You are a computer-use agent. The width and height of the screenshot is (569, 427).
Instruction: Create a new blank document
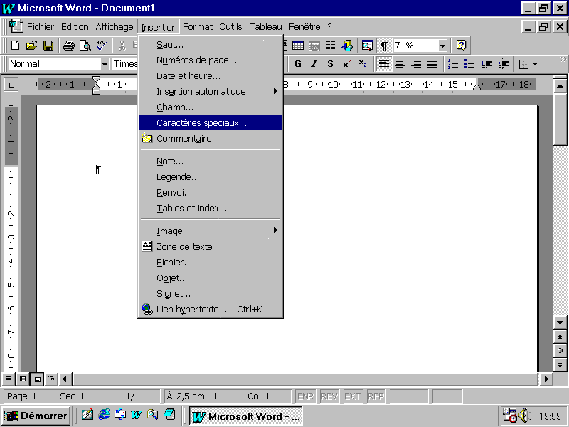(16, 46)
